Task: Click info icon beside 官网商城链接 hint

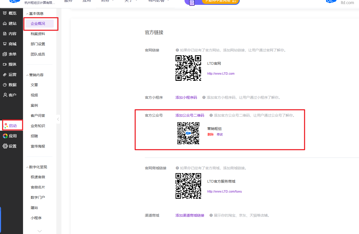Action: [177, 168]
